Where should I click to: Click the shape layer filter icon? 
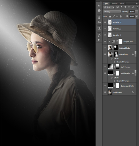coord(129,7)
